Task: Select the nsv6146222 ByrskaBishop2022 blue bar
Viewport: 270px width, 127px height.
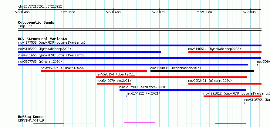Action: 89,52
